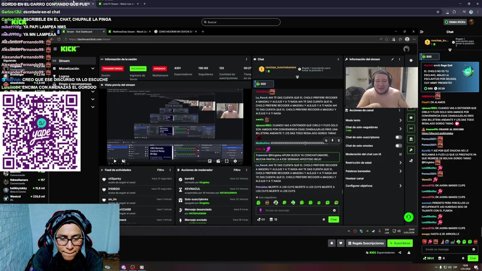Open the three-dot menu of dashboard Chat panel
The width and height of the screenshot is (482, 271).
click(x=338, y=59)
